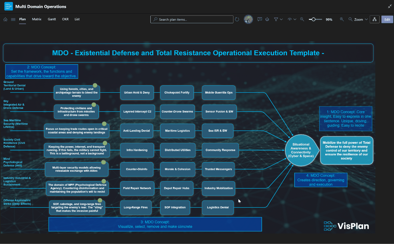
Task: Click the refresh icon beside search
Action: tap(237, 19)
